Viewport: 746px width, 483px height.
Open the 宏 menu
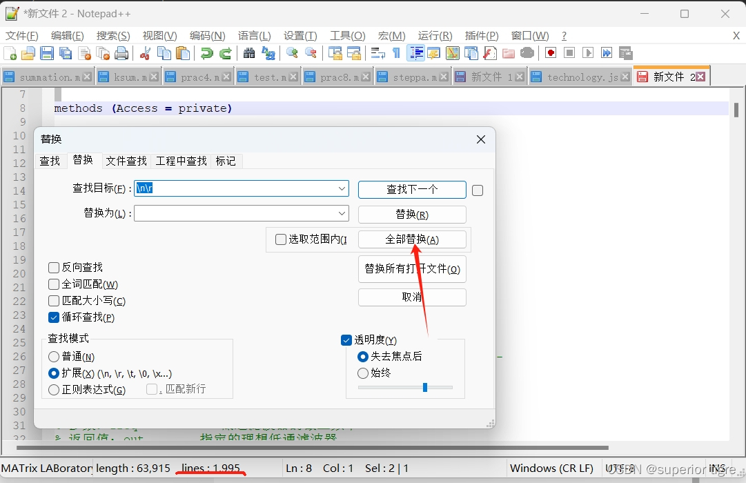[x=391, y=35]
